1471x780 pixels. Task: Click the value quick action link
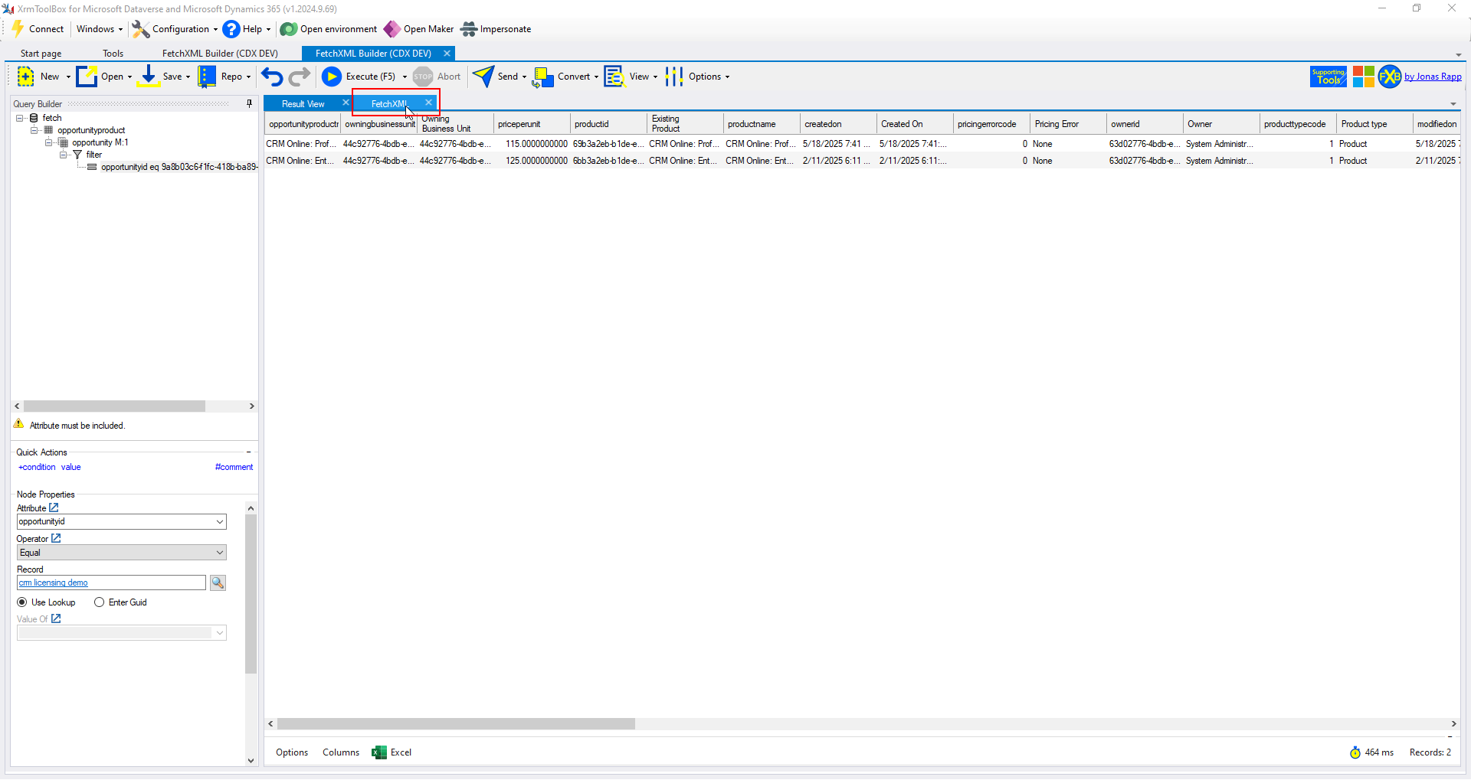71,467
